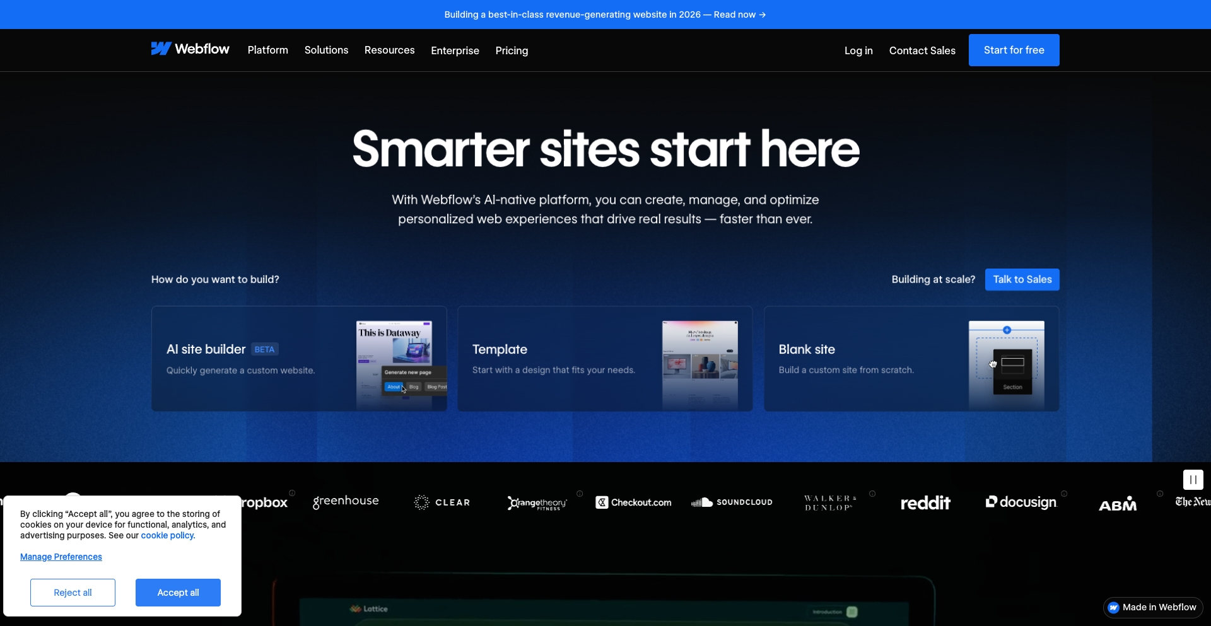Open the Solutions dropdown menu
Viewport: 1211px width, 626px height.
pos(326,50)
